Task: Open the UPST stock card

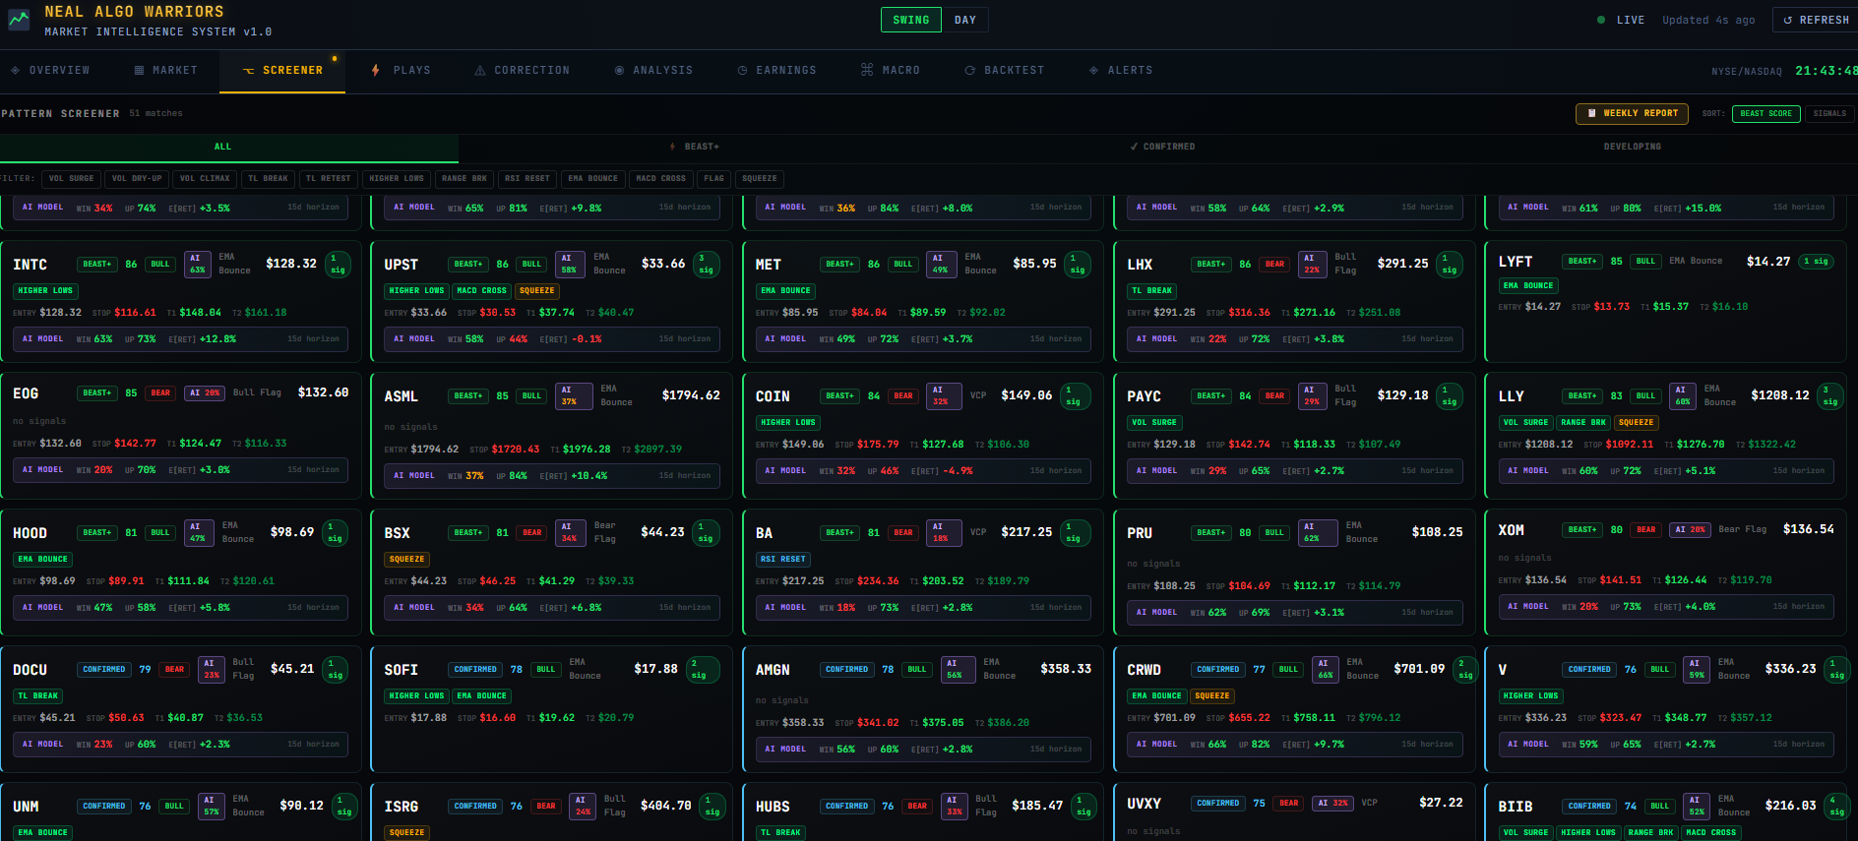Action: point(551,301)
